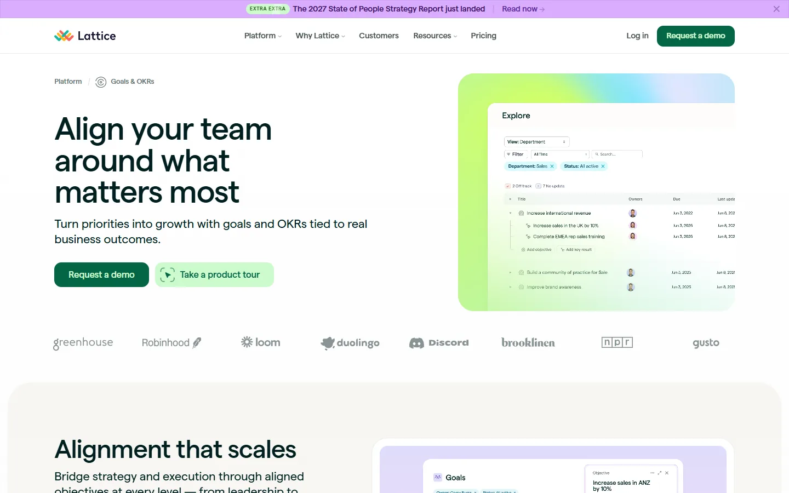
Task: Click key result icon for Increase sales in UK
Action: [x=528, y=226]
